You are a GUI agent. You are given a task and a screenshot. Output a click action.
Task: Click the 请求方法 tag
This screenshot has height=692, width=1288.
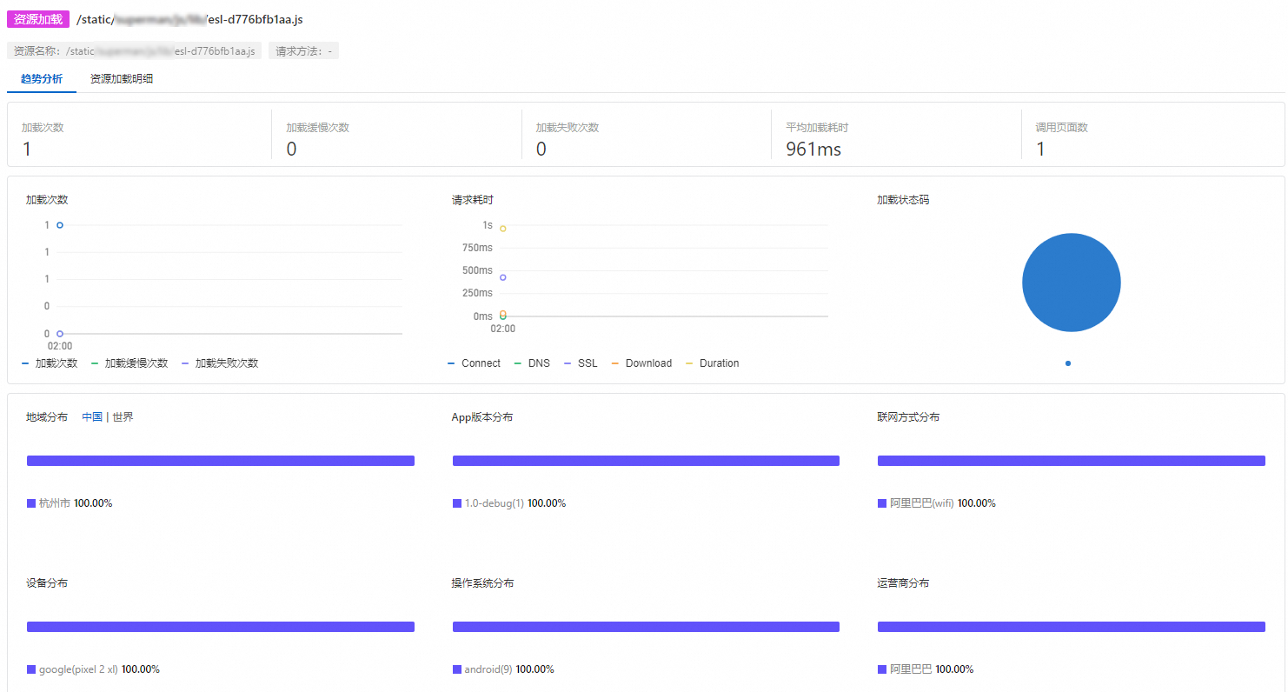[303, 51]
